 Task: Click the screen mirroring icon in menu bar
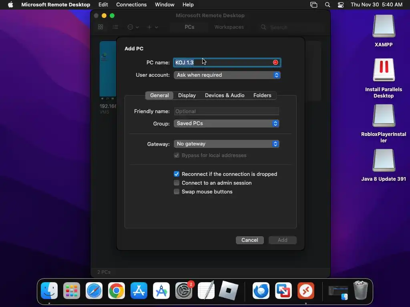pos(314,5)
